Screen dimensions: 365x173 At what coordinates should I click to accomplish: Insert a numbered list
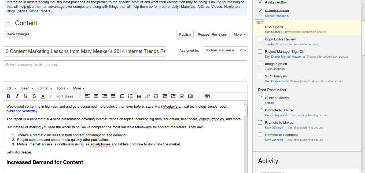pos(122,96)
